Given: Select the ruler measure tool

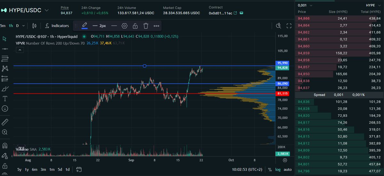Looking at the screenshot, I should [x=5, y=122].
